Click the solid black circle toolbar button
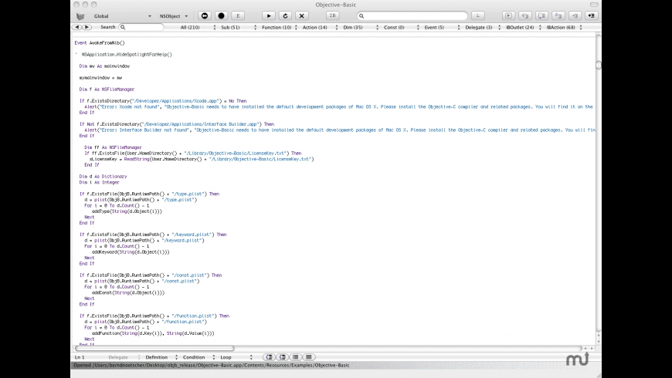Viewport: 672px width, 378px height. tap(221, 15)
